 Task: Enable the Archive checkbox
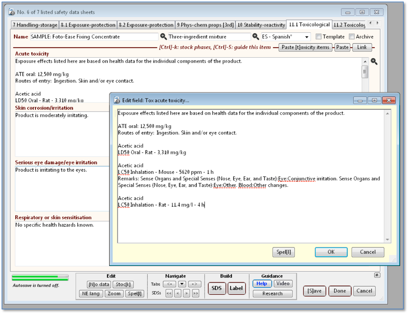coord(352,36)
